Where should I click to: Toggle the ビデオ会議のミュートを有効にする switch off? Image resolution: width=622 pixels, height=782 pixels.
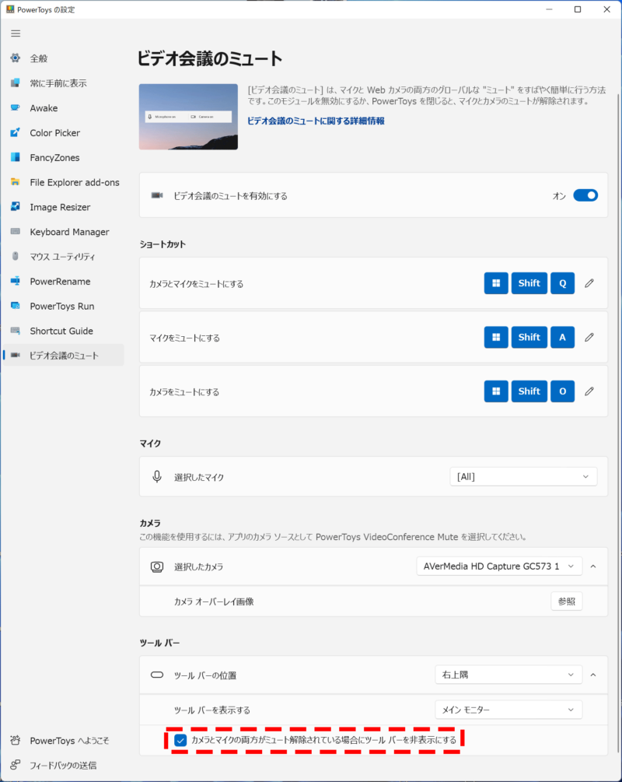(x=585, y=195)
